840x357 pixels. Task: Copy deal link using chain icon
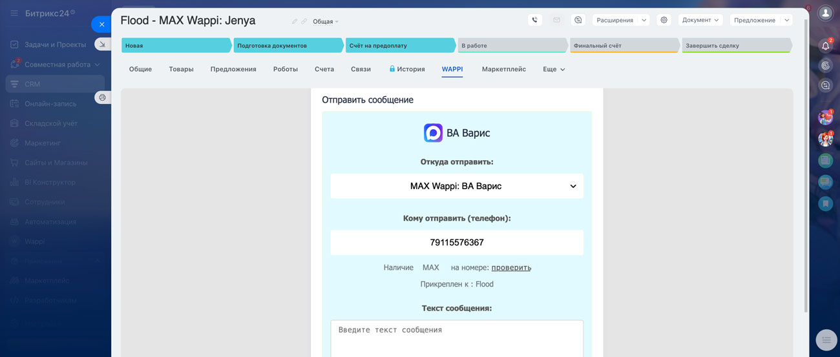point(304,21)
